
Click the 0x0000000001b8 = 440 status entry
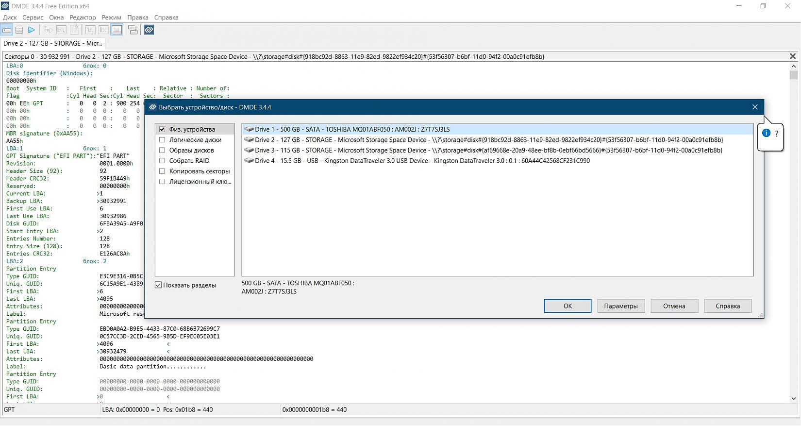click(315, 409)
